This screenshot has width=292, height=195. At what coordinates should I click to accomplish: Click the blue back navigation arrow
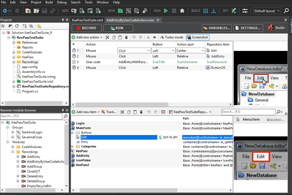click(x=5, y=11)
